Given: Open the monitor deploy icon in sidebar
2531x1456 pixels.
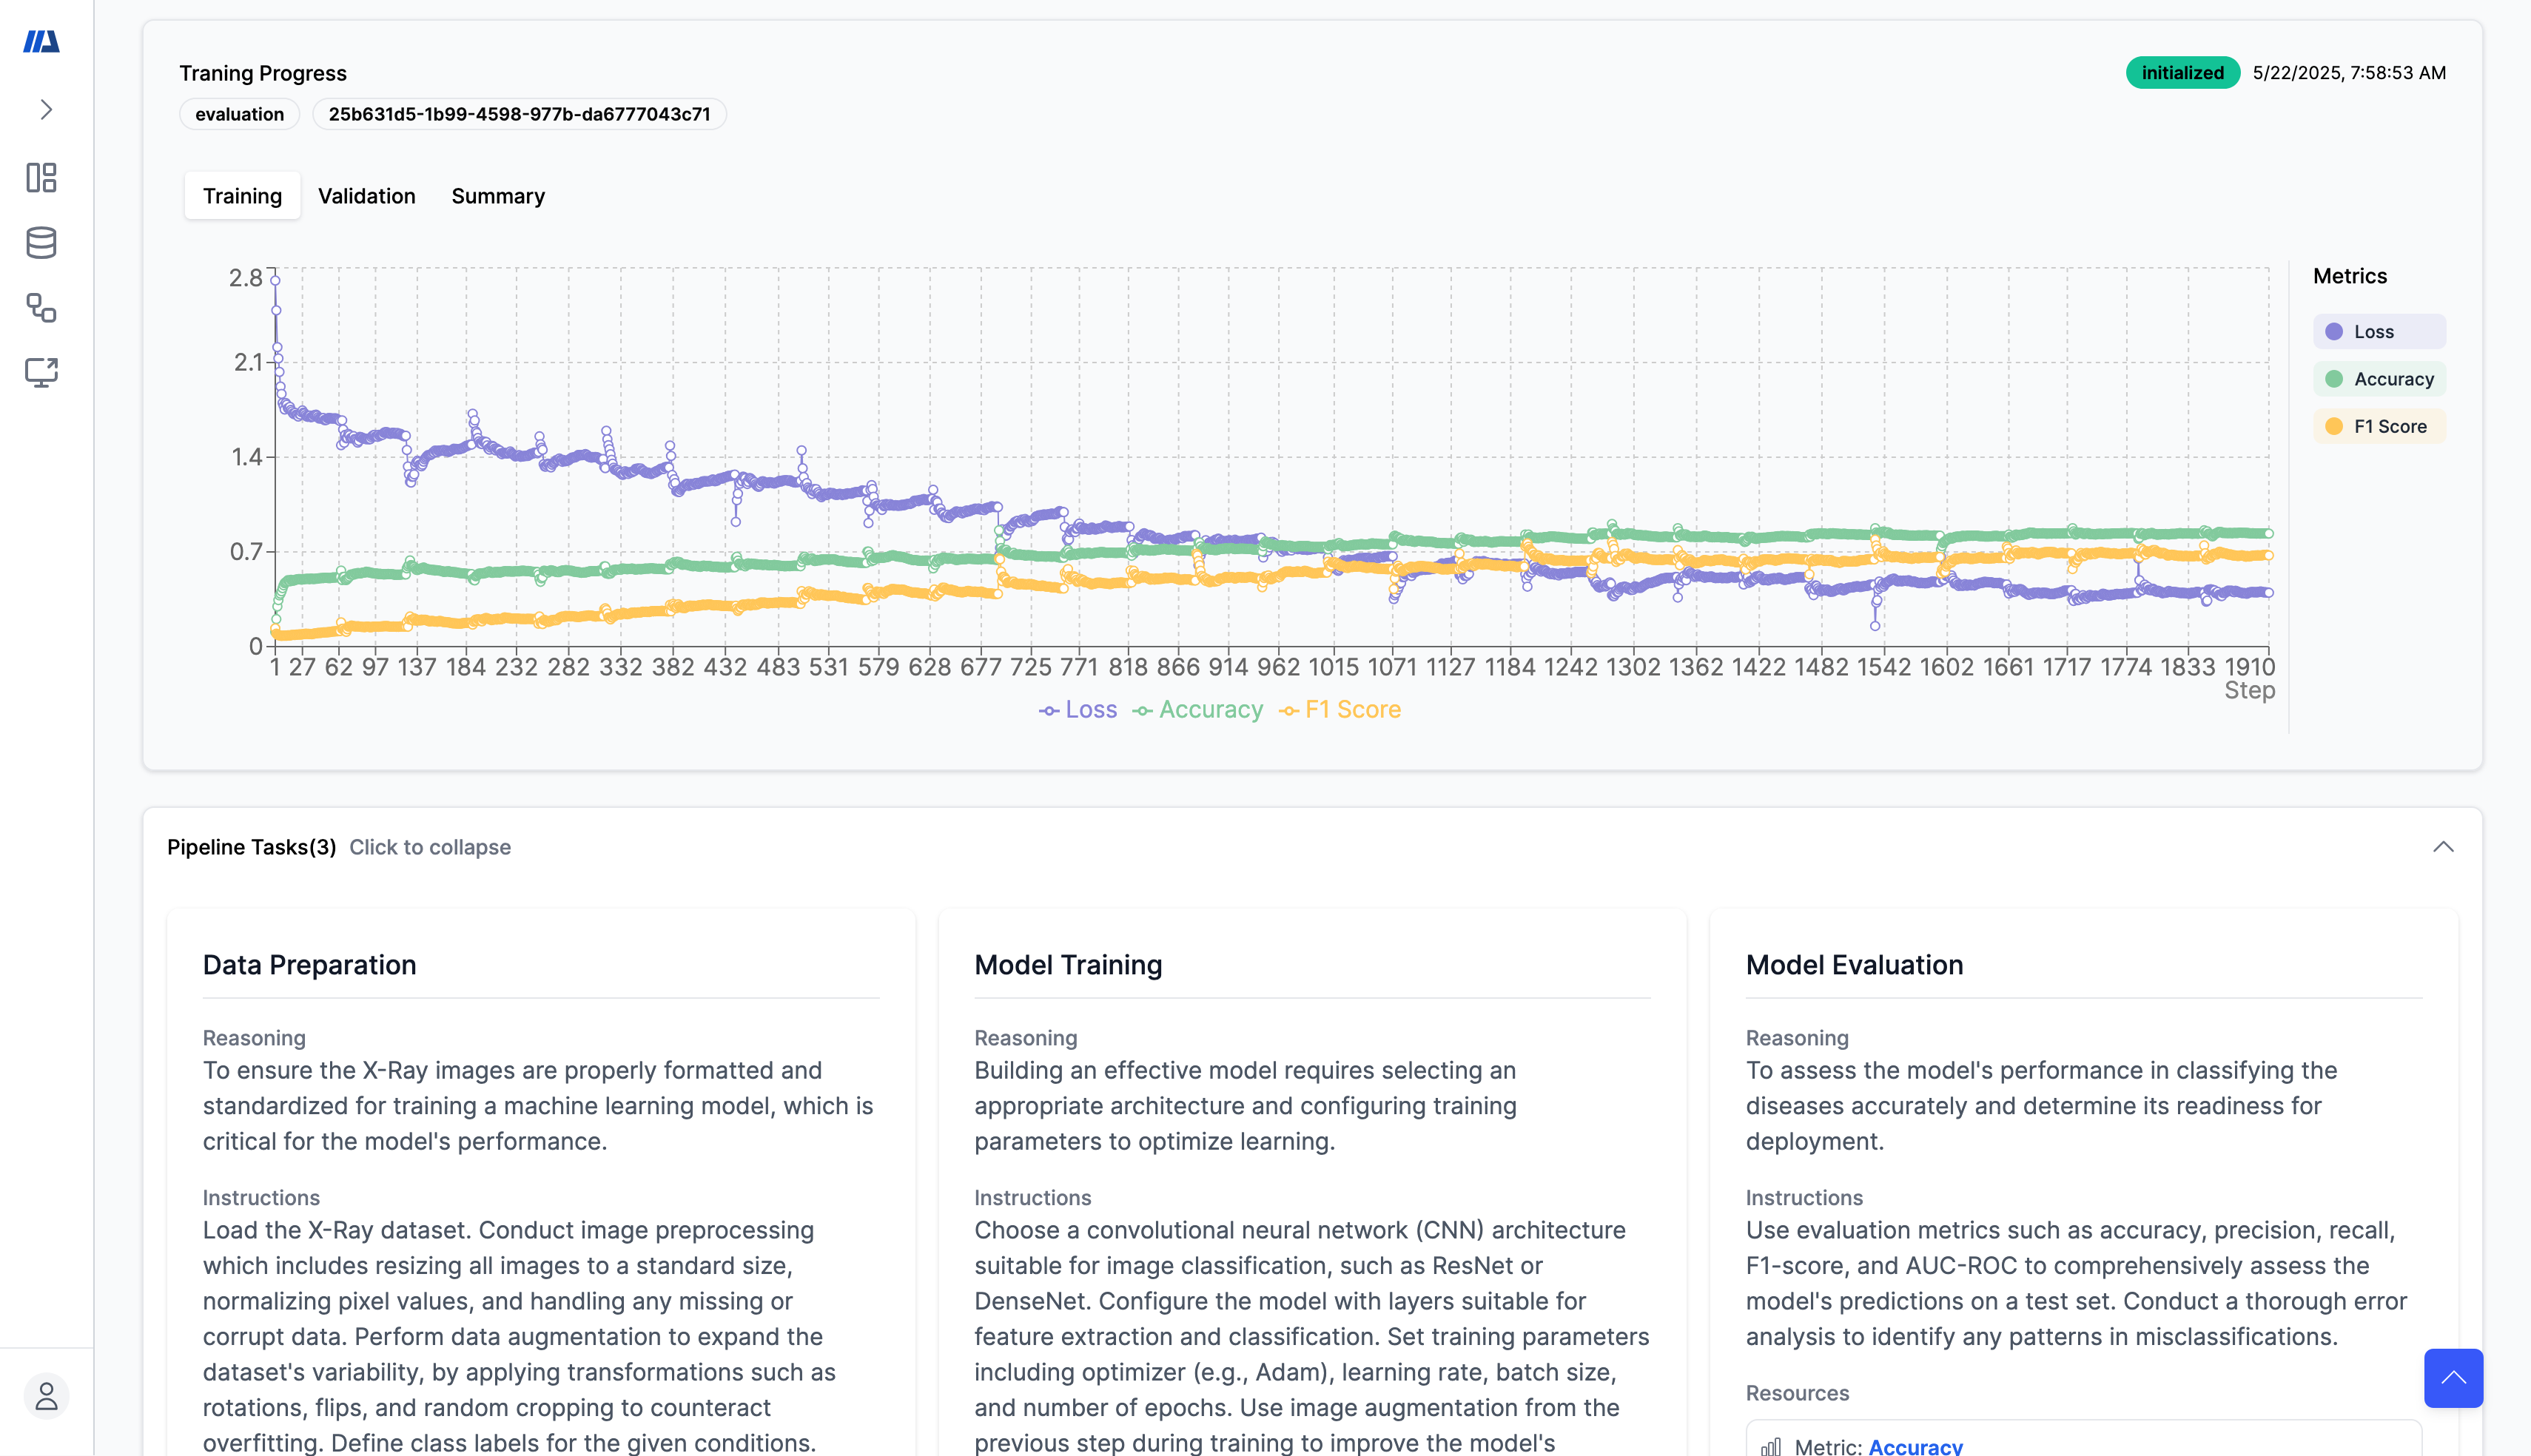Looking at the screenshot, I should click(41, 372).
